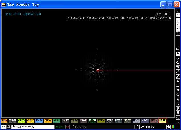181x130 pixels.
Task: Open the Radioactive category icon
Action: point(178,95)
